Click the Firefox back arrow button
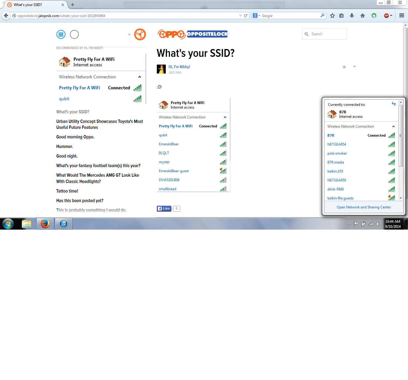This screenshot has height=380, width=408. pos(6,16)
